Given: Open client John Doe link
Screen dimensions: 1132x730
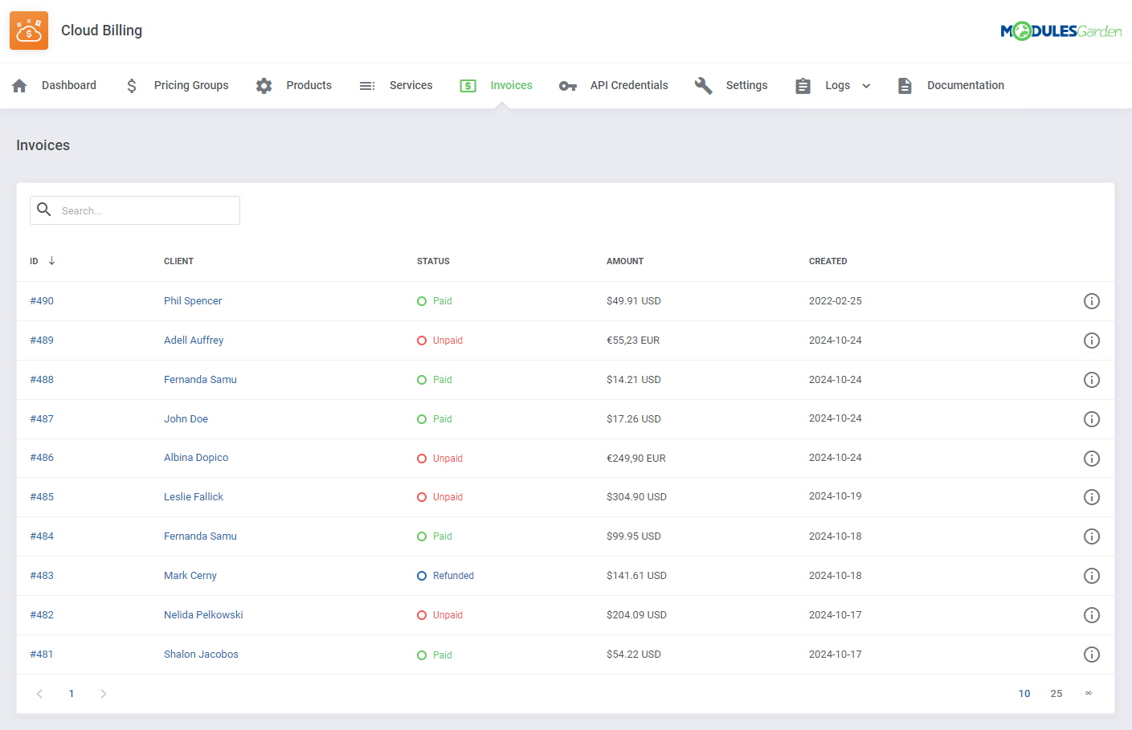Looking at the screenshot, I should [186, 419].
